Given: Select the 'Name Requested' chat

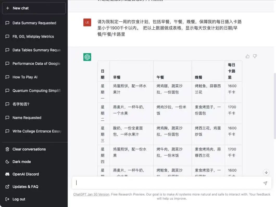Looking at the screenshot, I should 27,118.
